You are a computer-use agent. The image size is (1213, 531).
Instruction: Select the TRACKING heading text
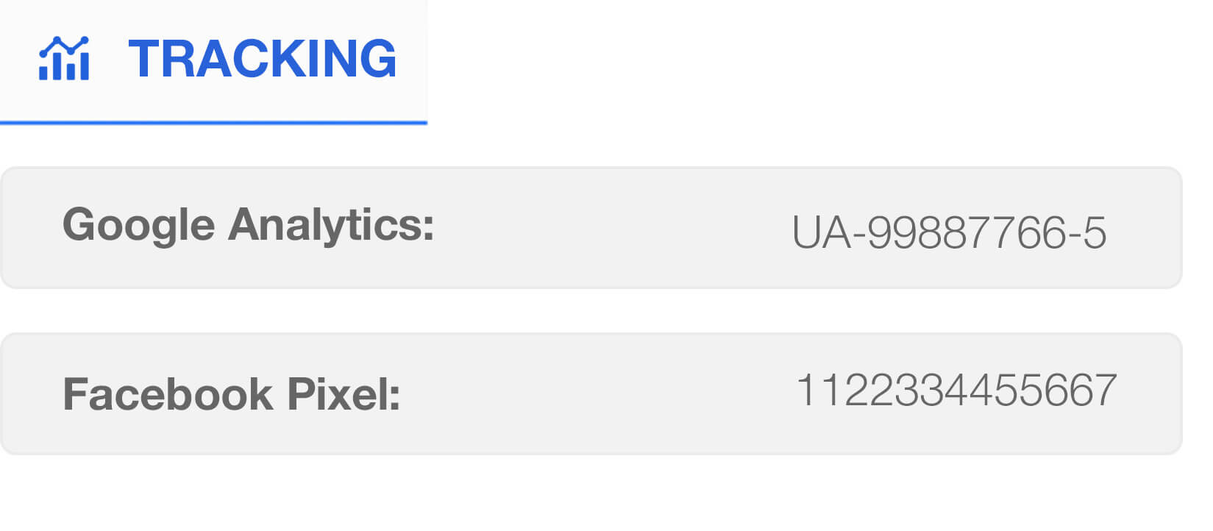pyautogui.click(x=263, y=58)
